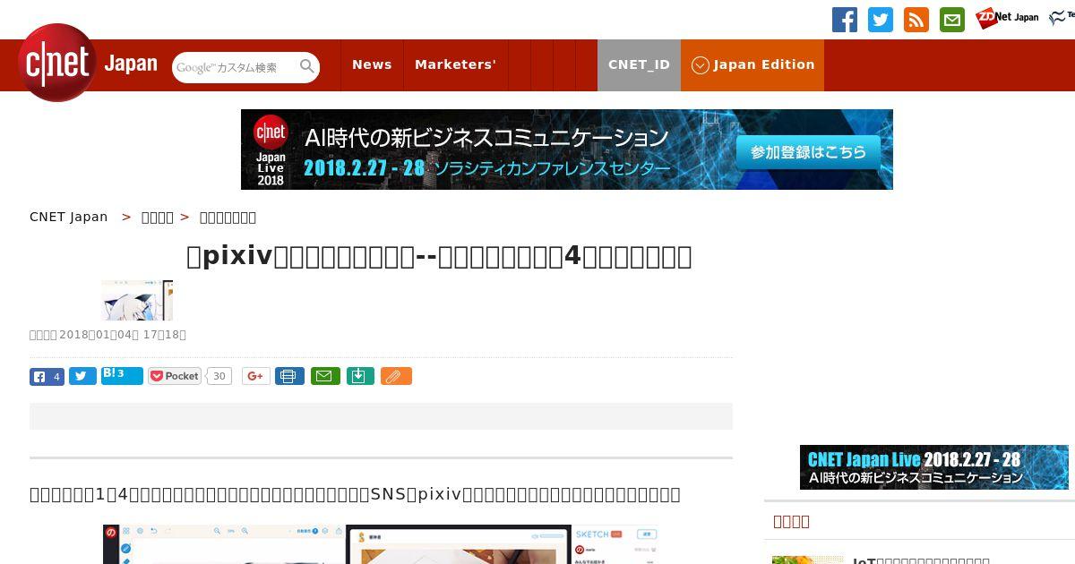Open the CNET_ID tab
The image size is (1075, 564).
click(639, 64)
